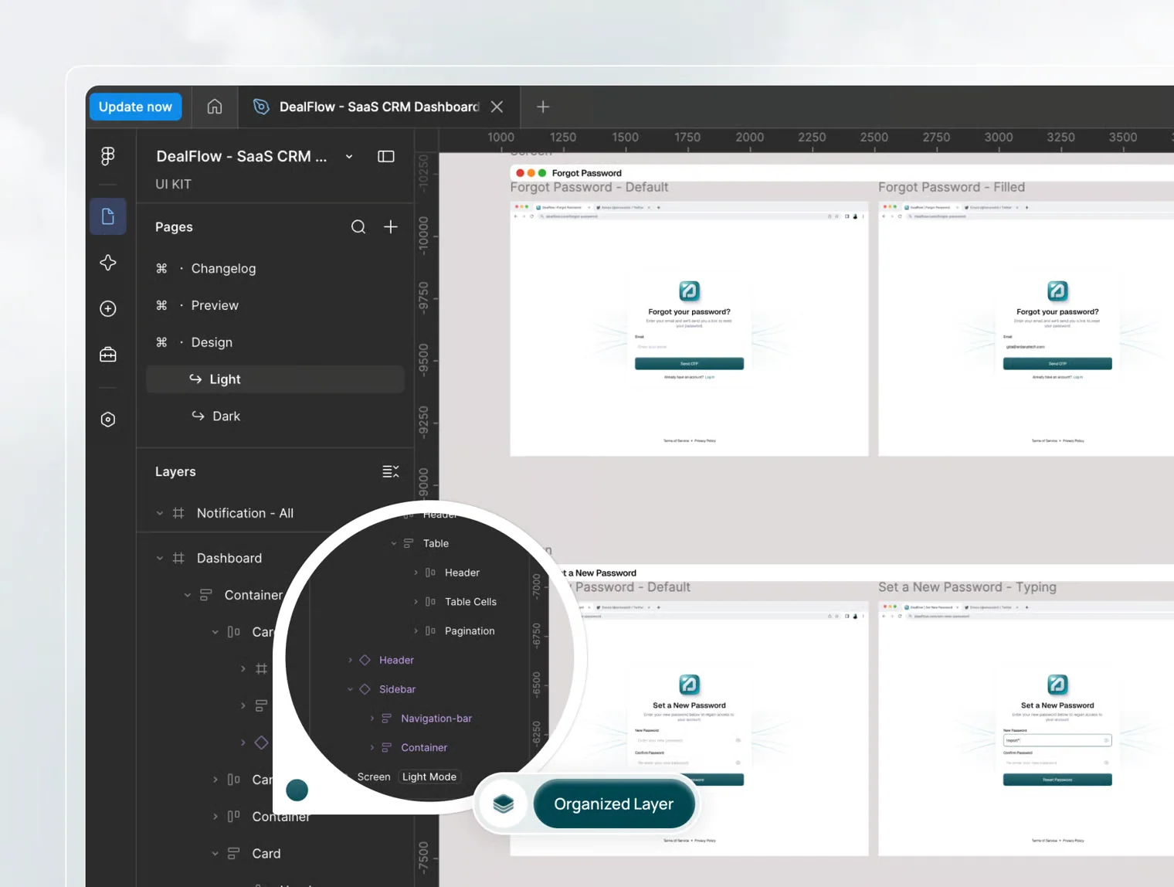Screen dimensions: 1174x887
Task: Select the Forgot Password - Default frame
Action: (x=589, y=187)
